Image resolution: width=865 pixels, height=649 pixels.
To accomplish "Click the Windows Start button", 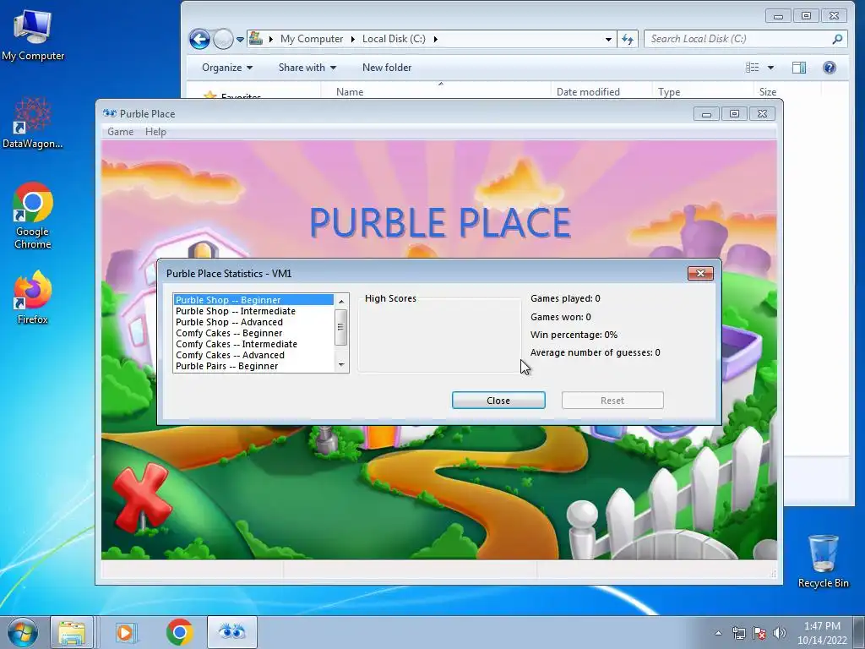I will pyautogui.click(x=23, y=632).
